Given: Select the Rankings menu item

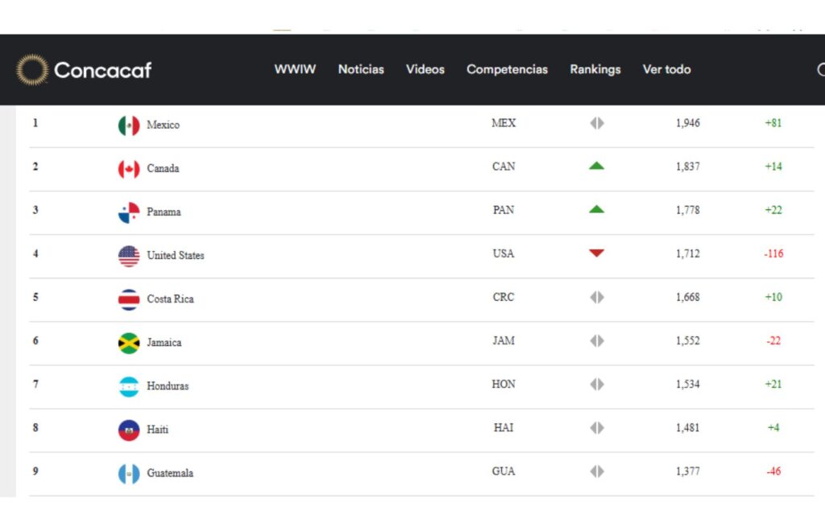Looking at the screenshot, I should point(595,69).
